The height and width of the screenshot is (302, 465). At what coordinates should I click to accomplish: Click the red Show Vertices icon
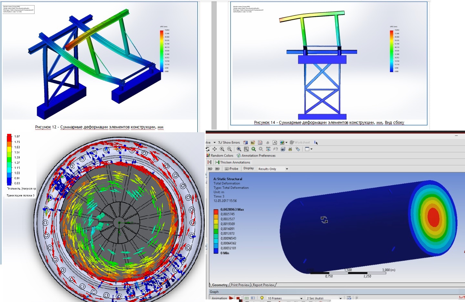point(210,162)
